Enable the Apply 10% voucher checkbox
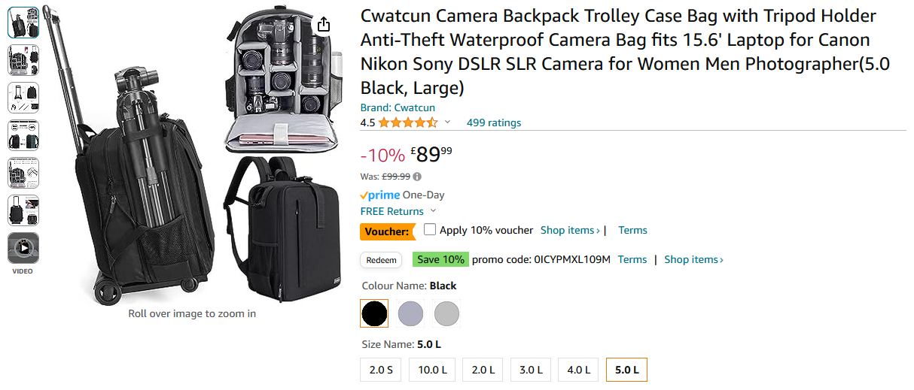 point(430,230)
